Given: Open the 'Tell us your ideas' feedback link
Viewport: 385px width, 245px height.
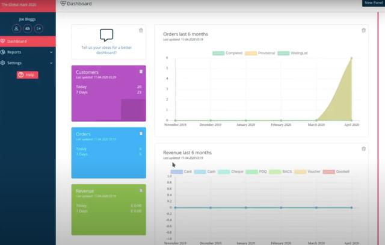Looking at the screenshot, I should 107,49.
